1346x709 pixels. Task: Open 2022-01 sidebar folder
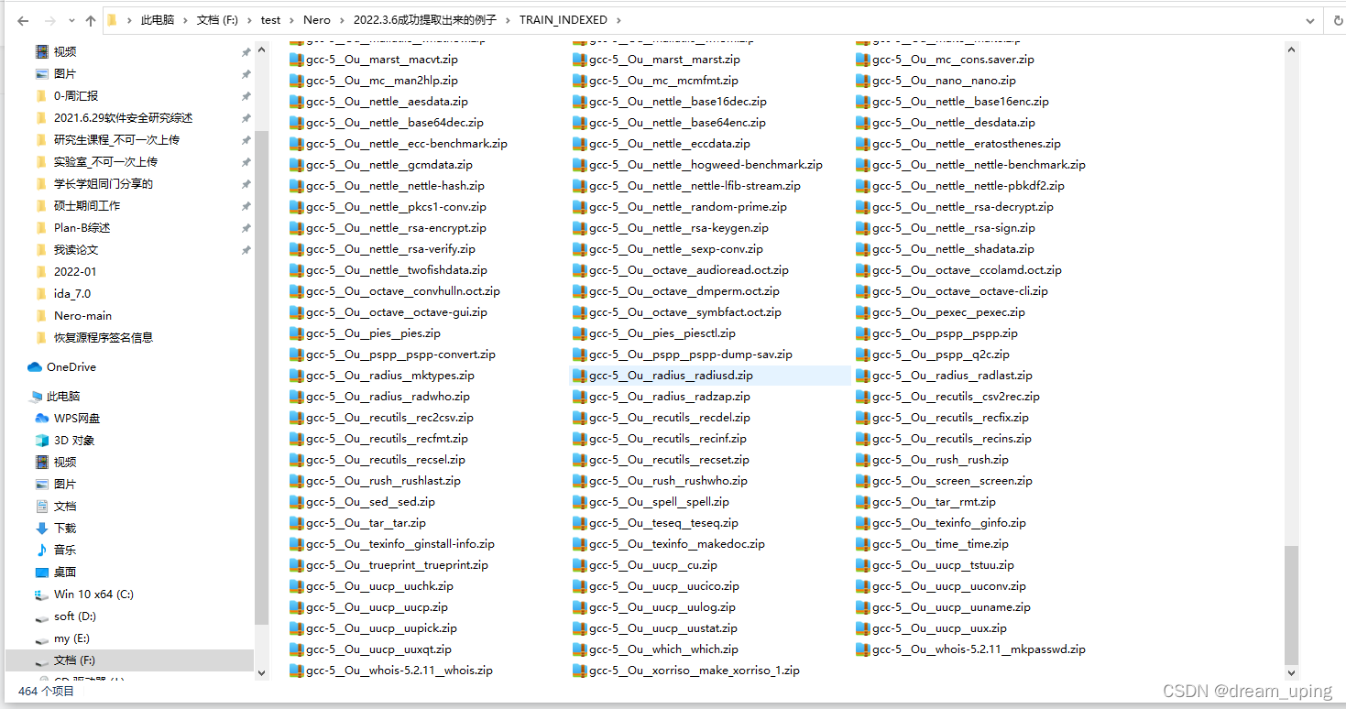pyautogui.click(x=75, y=272)
